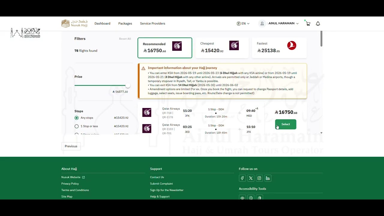Click Turkish Airlines logo in Fastest card

(x=292, y=45)
